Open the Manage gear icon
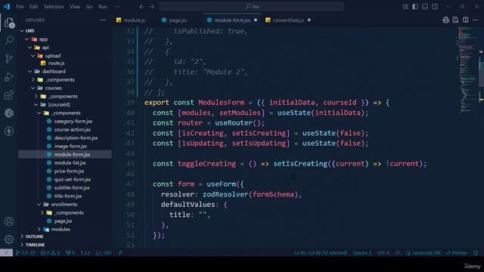 [x=9, y=240]
